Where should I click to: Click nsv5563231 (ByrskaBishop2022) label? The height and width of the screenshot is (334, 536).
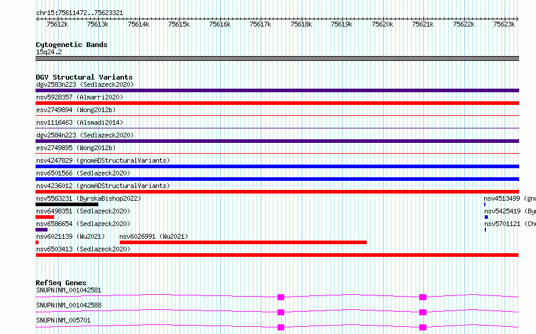(x=89, y=198)
